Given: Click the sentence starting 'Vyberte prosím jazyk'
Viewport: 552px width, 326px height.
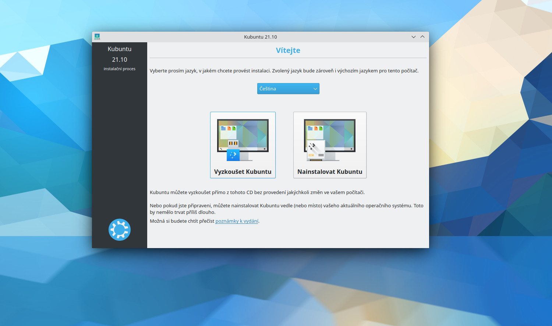Looking at the screenshot, I should (284, 71).
